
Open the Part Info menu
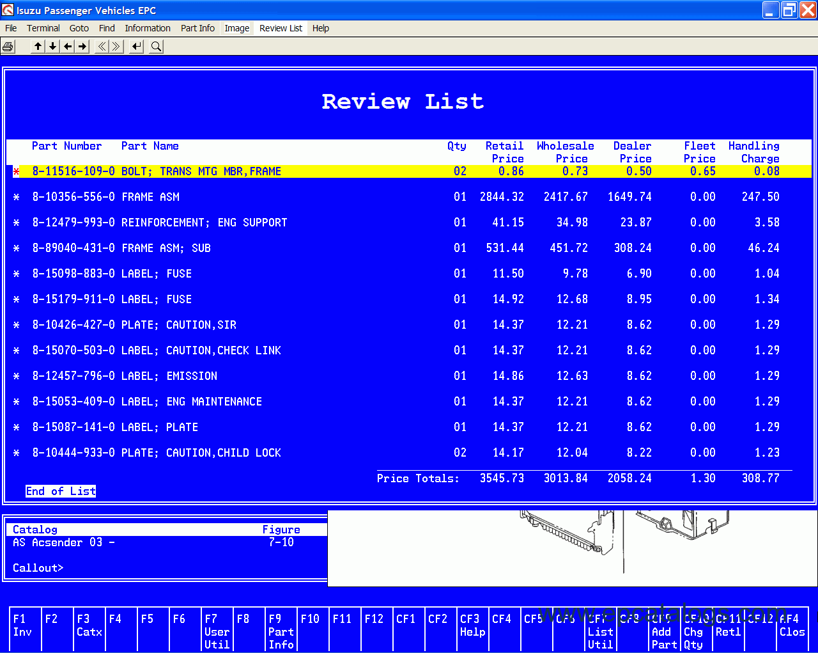(x=197, y=28)
